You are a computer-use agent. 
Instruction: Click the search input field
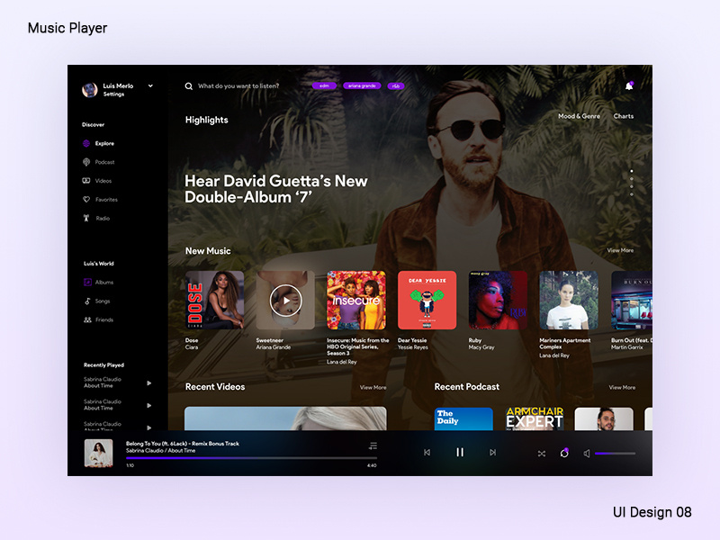point(238,85)
